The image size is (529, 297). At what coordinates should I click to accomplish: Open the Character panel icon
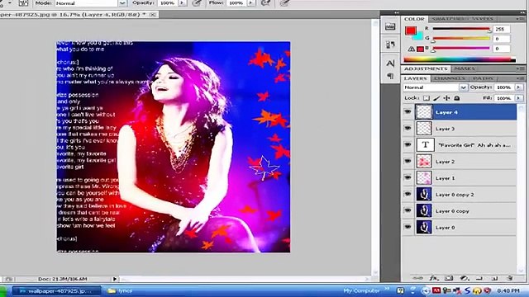click(x=390, y=63)
